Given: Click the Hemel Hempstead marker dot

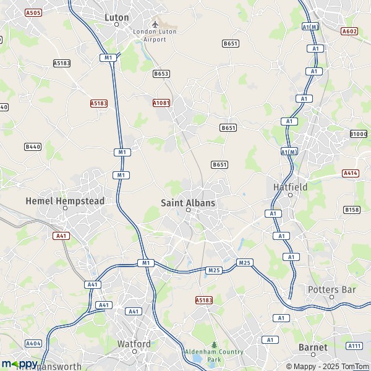Looking at the screenshot, I should 66,208.
